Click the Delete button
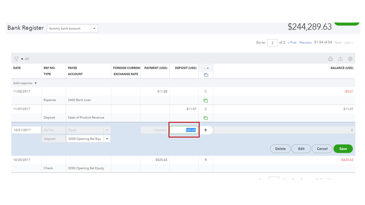365x205 pixels. (x=280, y=149)
